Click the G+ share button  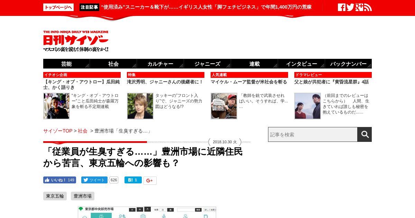(150, 181)
